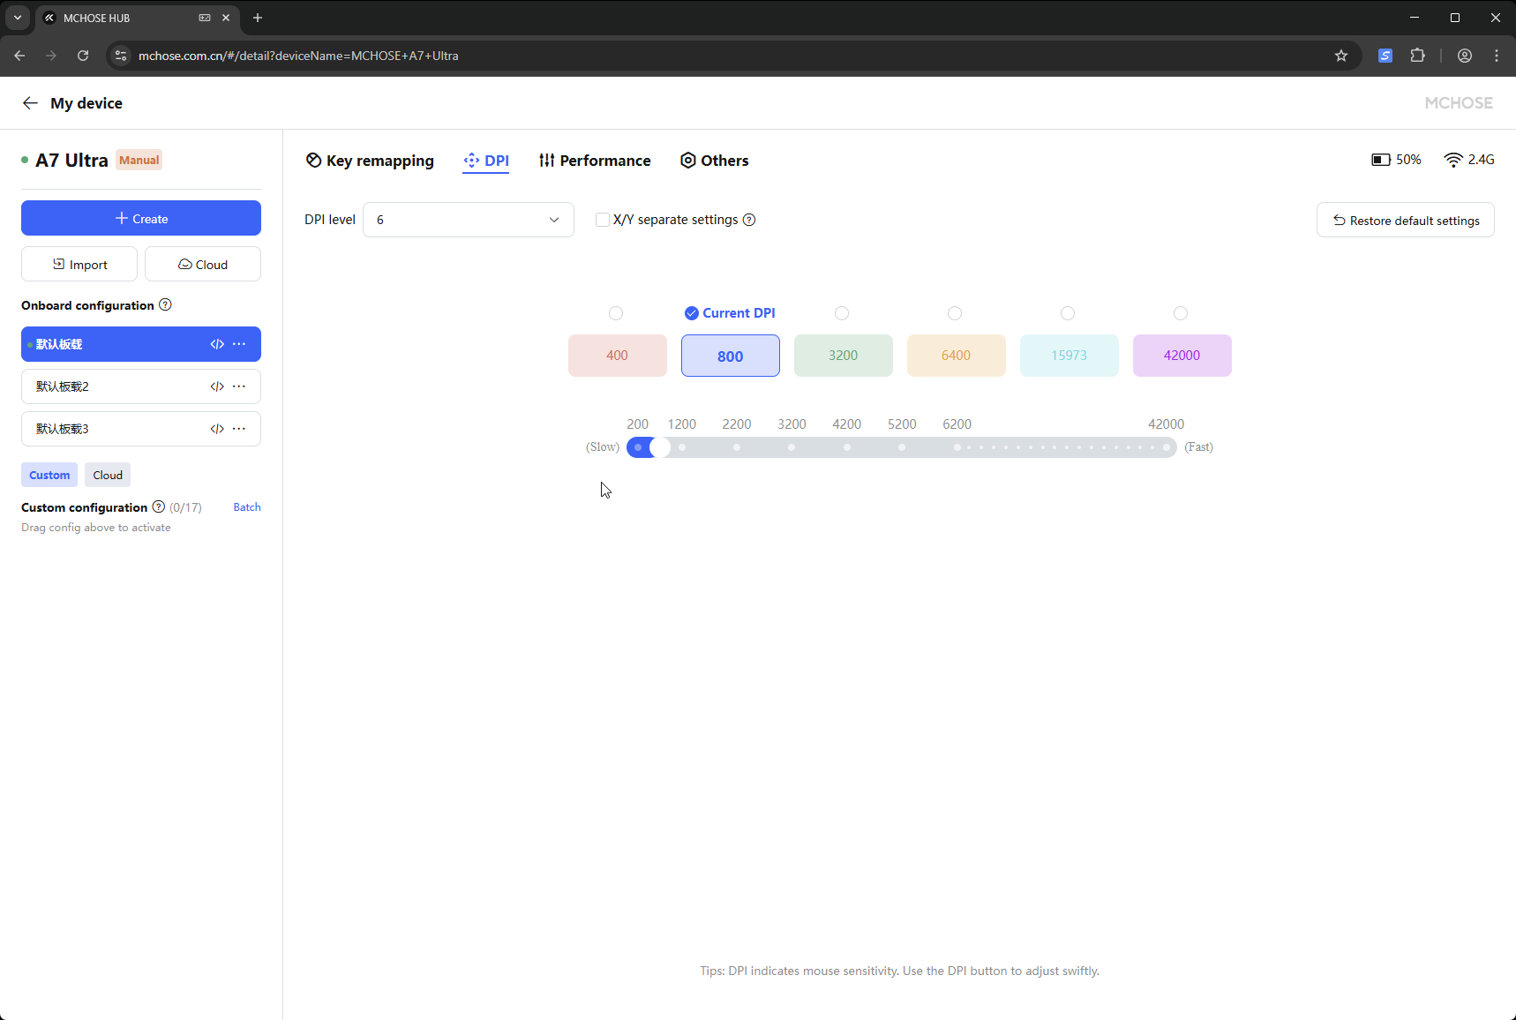Switch to the Performance tab
This screenshot has width=1516, height=1020.
[595, 161]
